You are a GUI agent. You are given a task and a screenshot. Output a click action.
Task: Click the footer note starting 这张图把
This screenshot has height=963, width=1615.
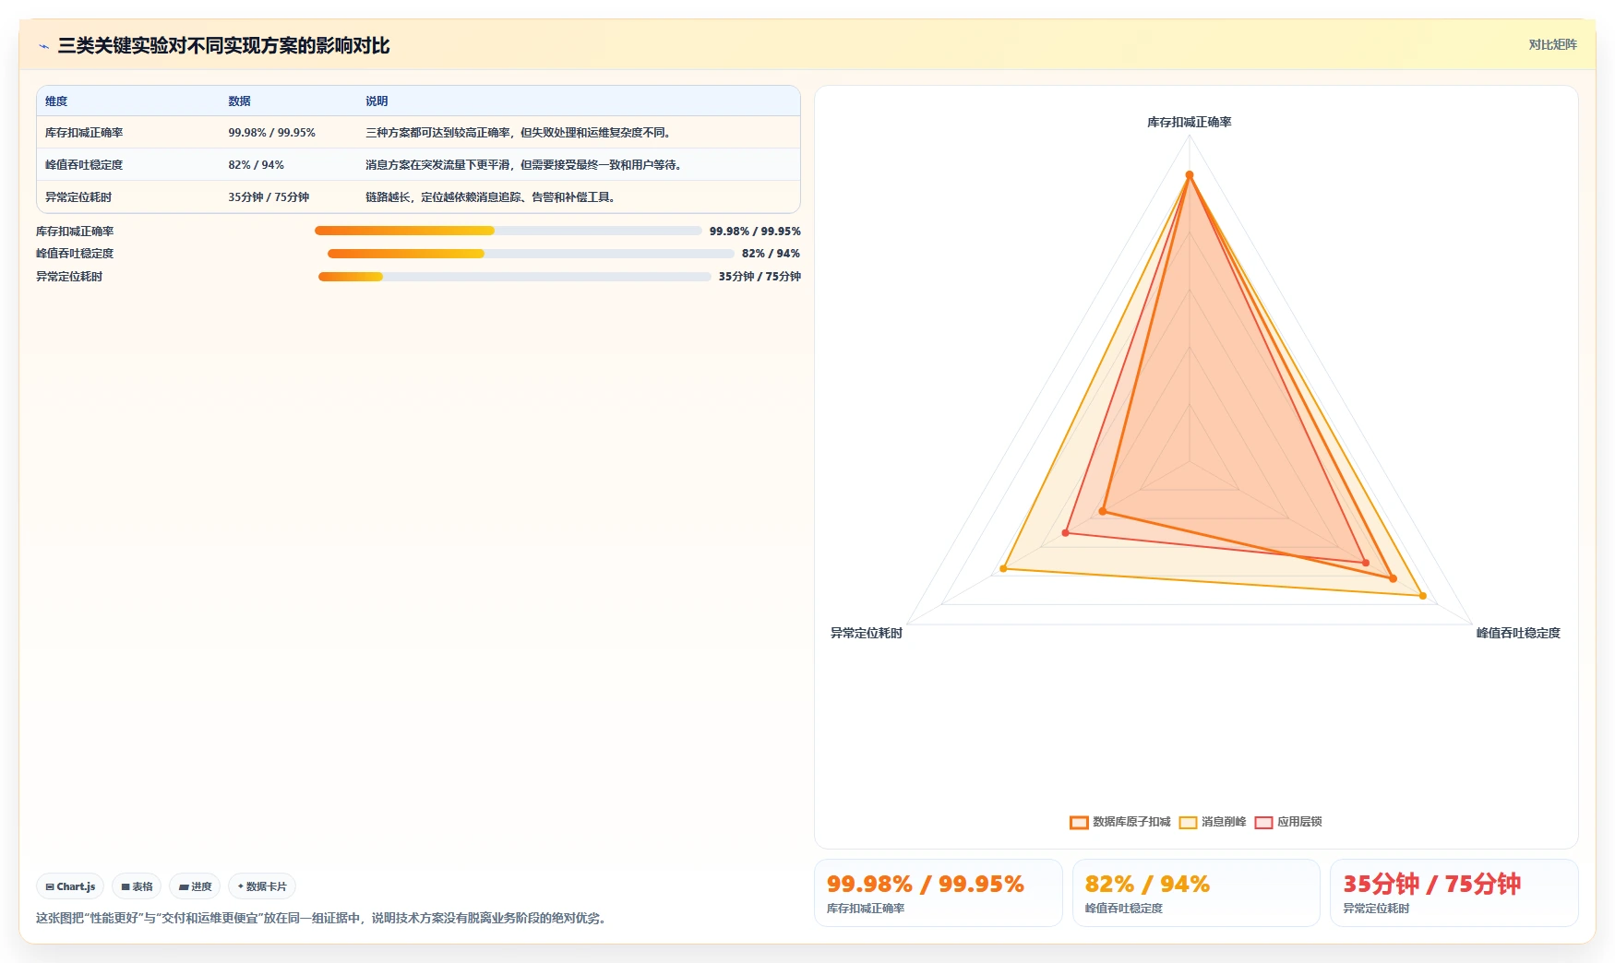323,918
